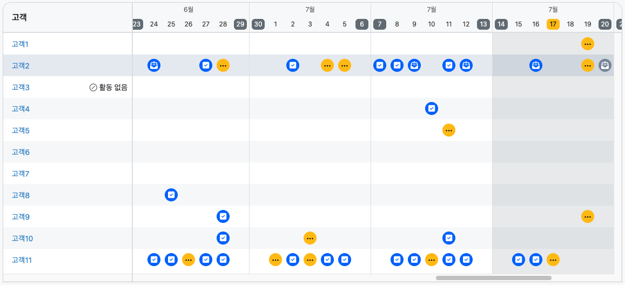Click 고객9's yellow ellipsis icon on July 19
625x285 pixels.
(588, 216)
